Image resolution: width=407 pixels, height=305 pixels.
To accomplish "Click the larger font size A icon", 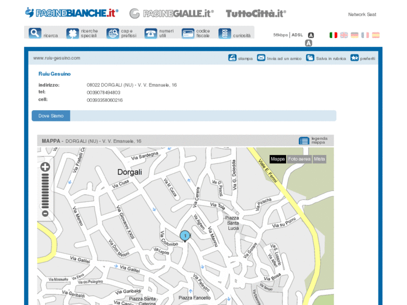I will [x=308, y=43].
